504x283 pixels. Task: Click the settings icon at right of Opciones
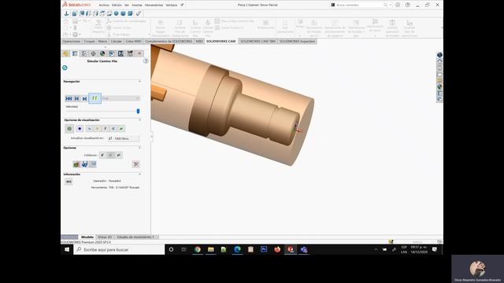tap(136, 164)
